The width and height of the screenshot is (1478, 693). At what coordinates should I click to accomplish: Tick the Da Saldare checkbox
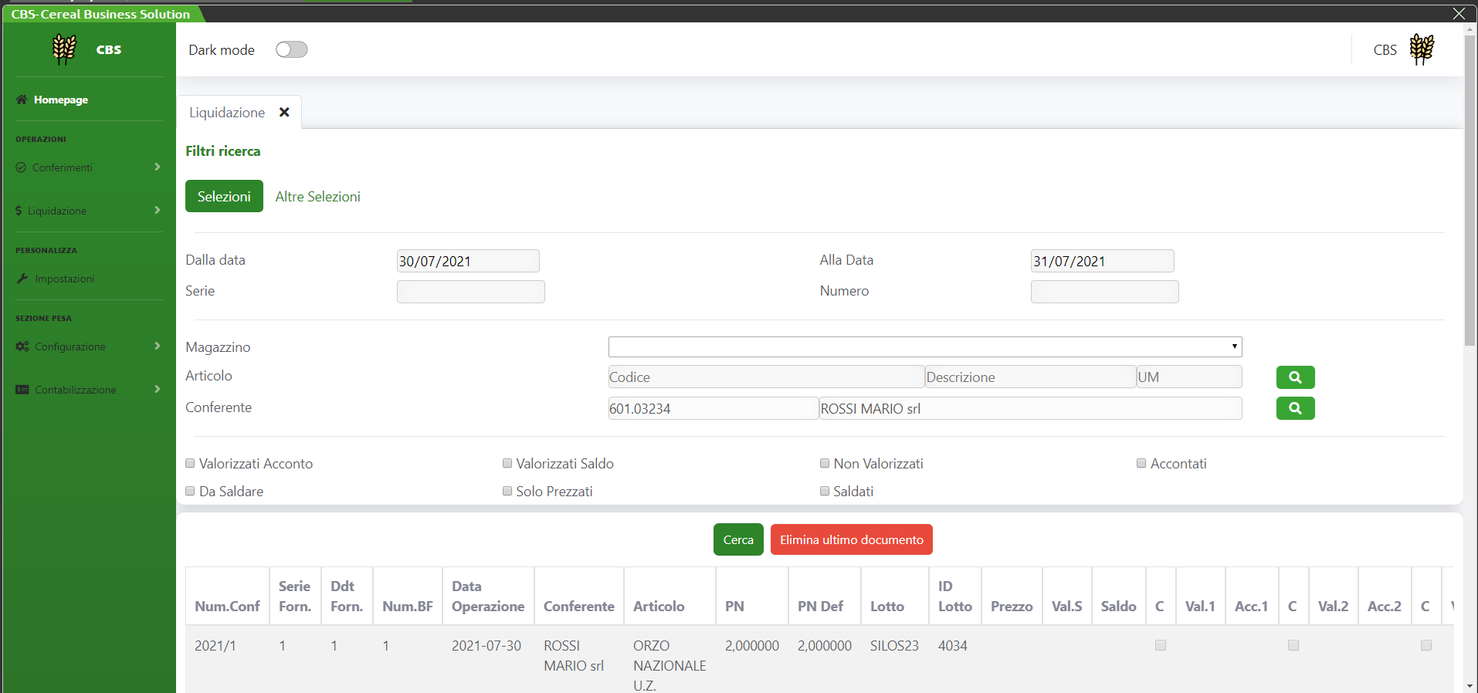coord(191,492)
